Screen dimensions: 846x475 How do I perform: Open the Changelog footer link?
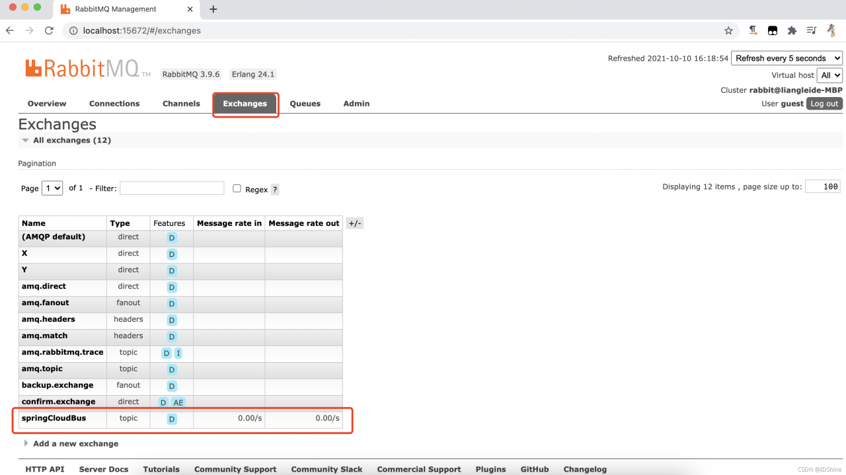pos(585,469)
